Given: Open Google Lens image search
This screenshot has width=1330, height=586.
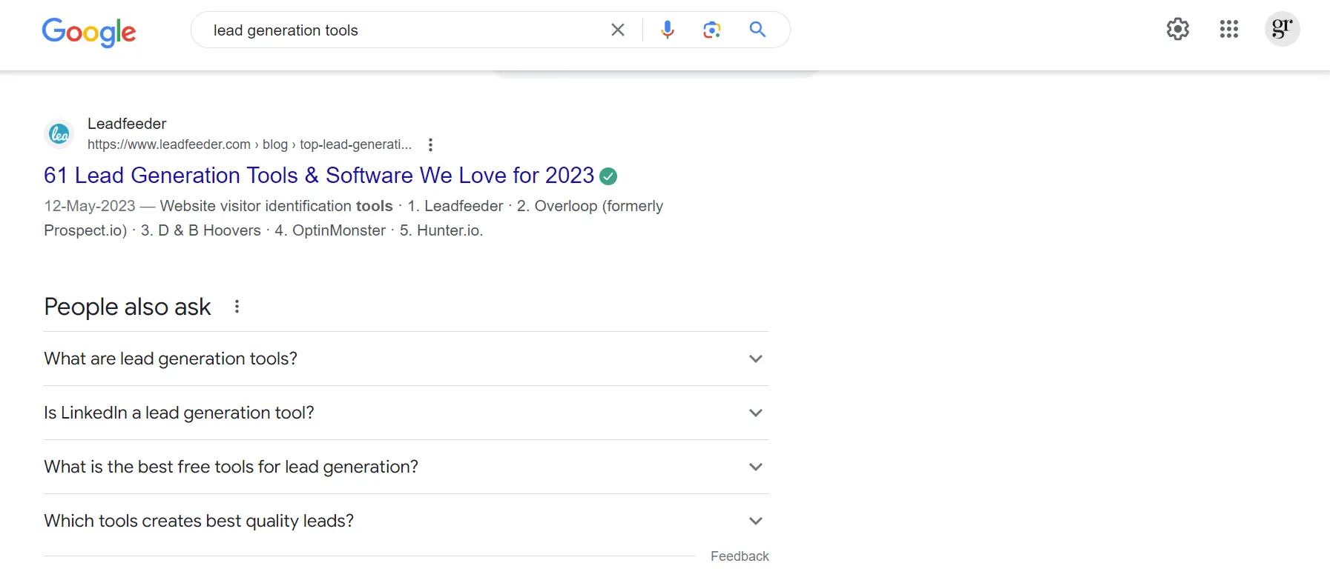Looking at the screenshot, I should 712,30.
